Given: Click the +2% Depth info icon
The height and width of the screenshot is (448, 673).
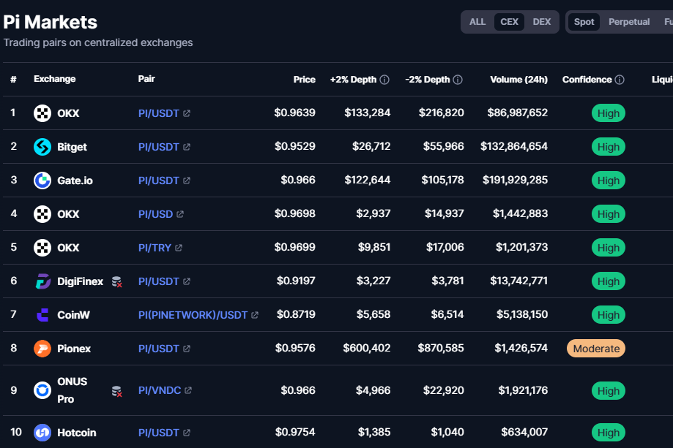Looking at the screenshot, I should click(384, 80).
